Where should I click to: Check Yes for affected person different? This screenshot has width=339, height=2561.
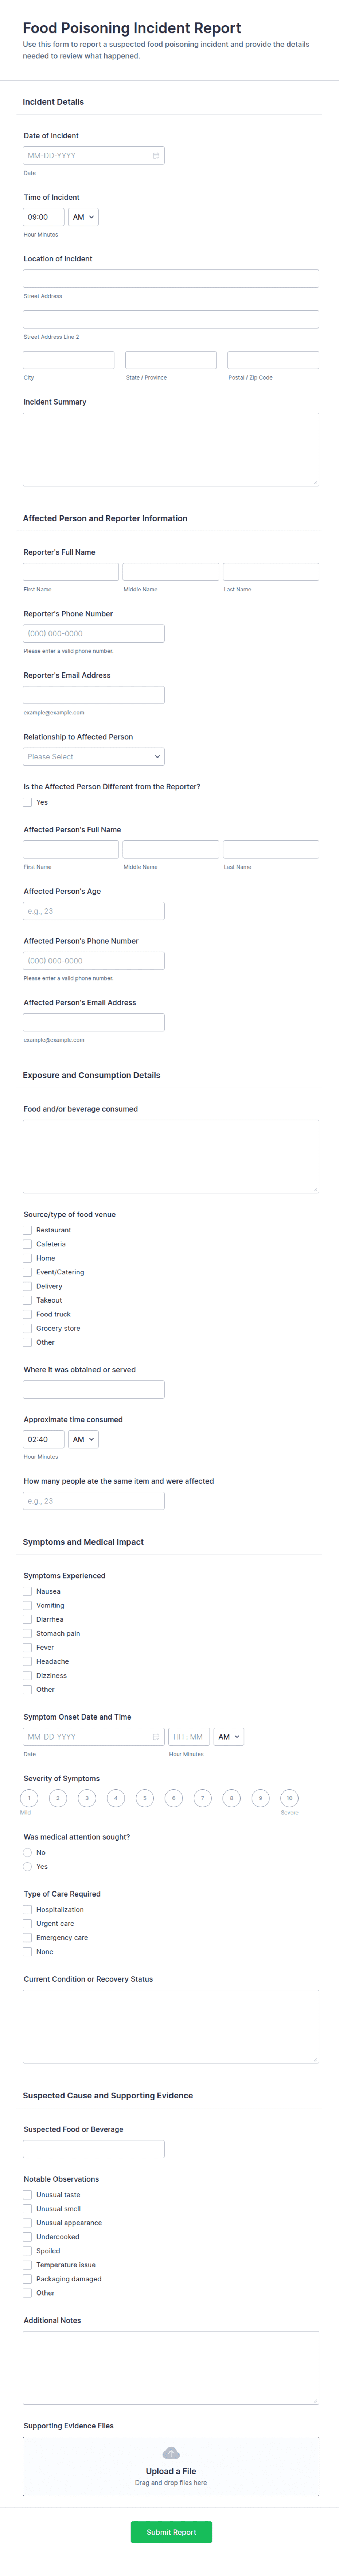click(x=28, y=802)
